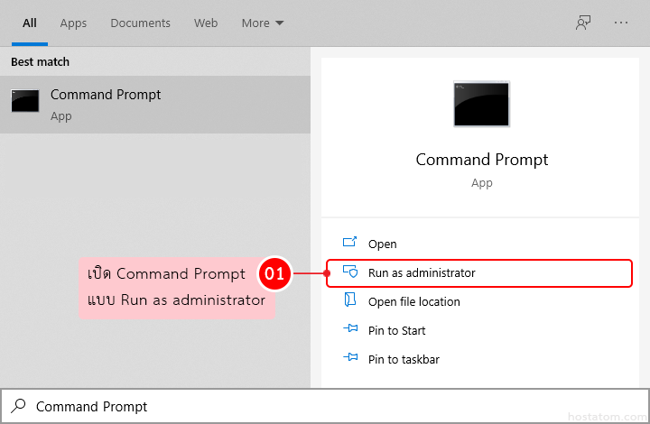Switch to the Apps tab
650x424 pixels.
(x=73, y=23)
